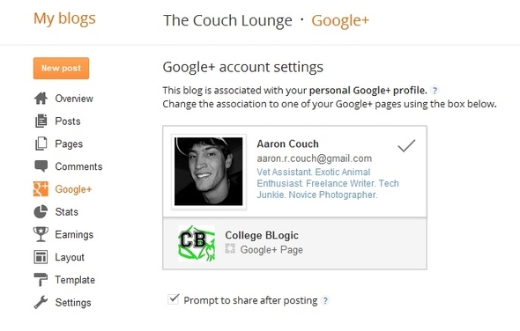Click the orange Google+ sidebar icon
This screenshot has height=331, width=520.
pyautogui.click(x=41, y=189)
